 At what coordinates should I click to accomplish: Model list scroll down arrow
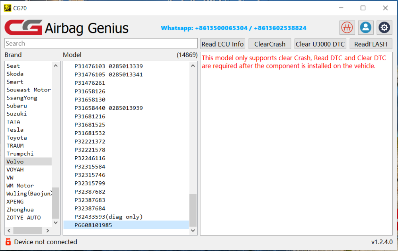click(x=193, y=230)
